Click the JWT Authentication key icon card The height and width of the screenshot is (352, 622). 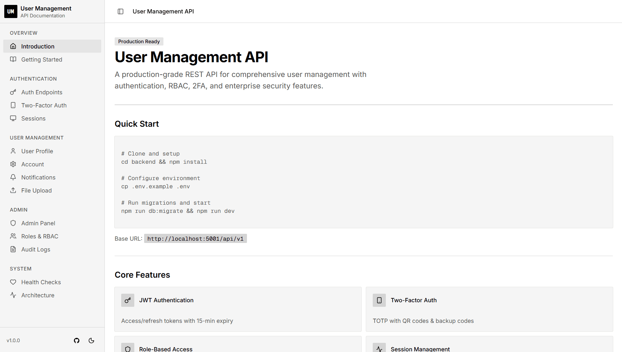[x=127, y=300]
